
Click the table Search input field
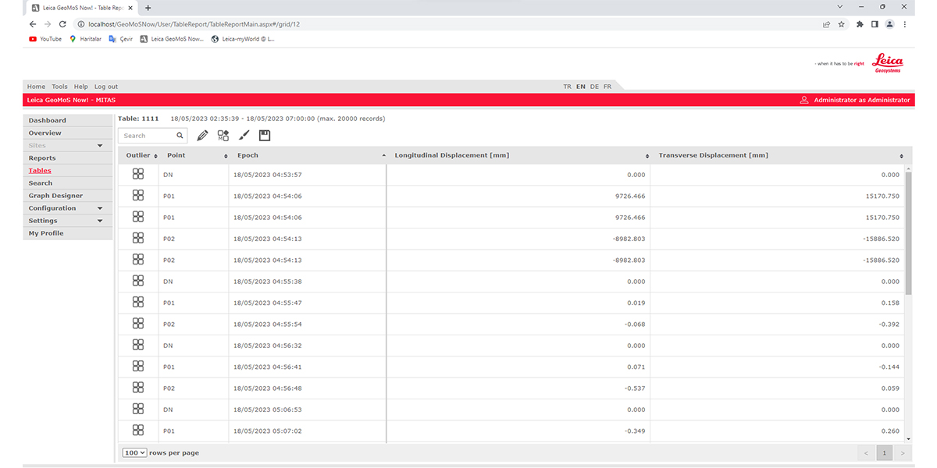pyautogui.click(x=147, y=136)
